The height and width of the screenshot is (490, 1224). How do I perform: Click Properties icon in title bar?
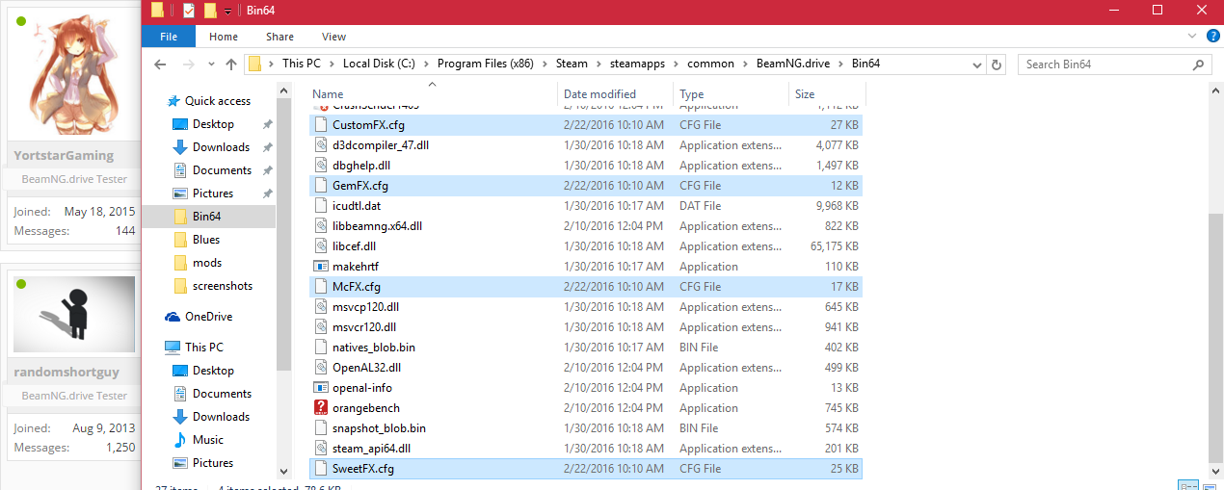(x=189, y=11)
